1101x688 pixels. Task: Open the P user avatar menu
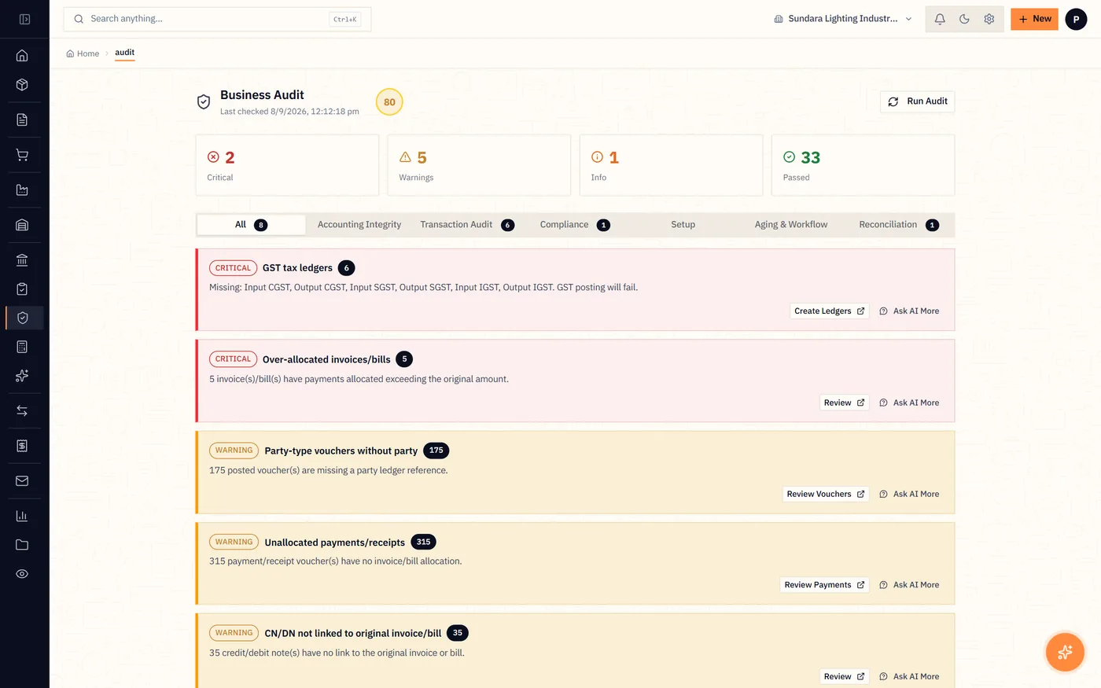[1076, 19]
